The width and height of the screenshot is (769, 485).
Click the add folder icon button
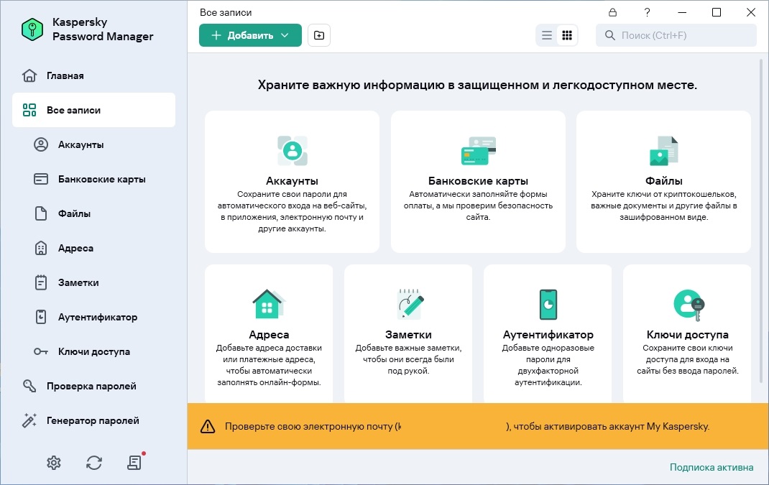tap(319, 35)
